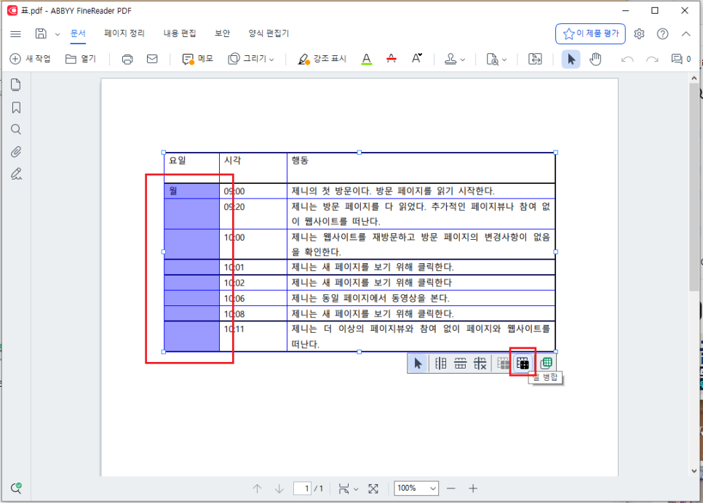Click add vertical separator table icon
This screenshot has height=503, width=703.
coord(441,363)
